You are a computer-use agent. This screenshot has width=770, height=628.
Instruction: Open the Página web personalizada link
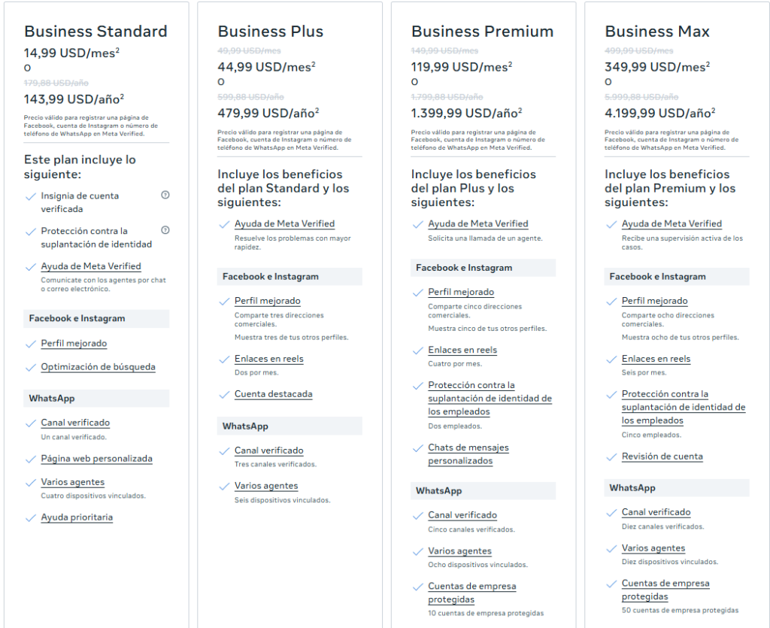(96, 459)
